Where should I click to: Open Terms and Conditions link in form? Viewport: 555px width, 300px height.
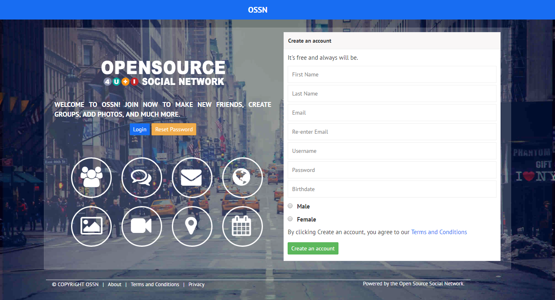[439, 232]
